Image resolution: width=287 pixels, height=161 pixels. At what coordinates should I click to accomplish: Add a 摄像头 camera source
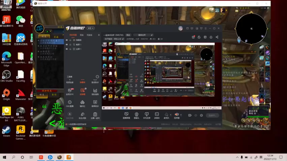[x=137, y=116]
